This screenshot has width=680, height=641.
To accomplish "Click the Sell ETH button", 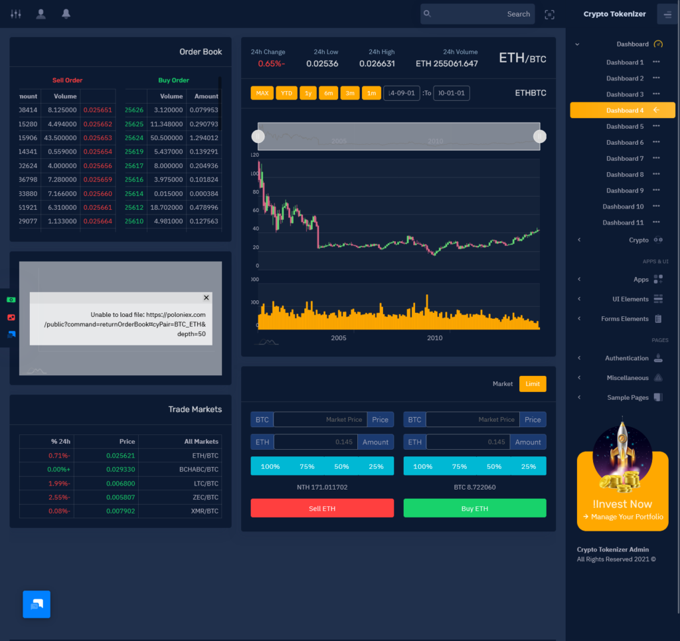I will [x=321, y=507].
